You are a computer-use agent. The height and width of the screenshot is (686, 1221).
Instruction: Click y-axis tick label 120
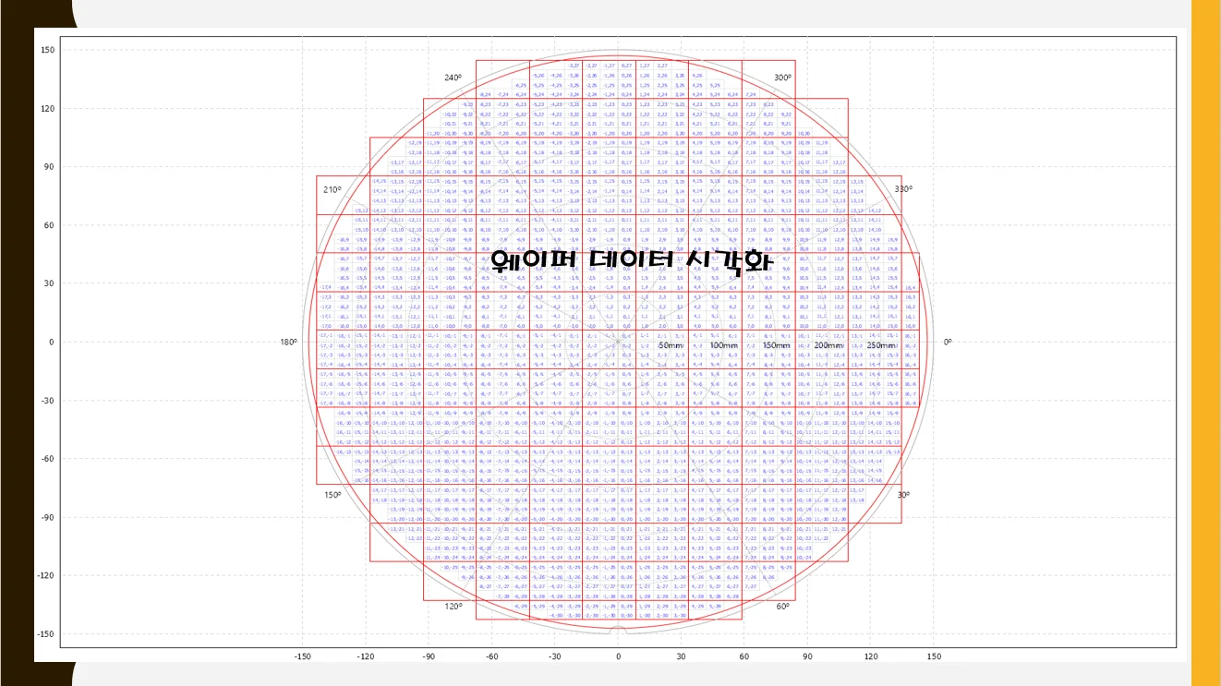pos(49,109)
